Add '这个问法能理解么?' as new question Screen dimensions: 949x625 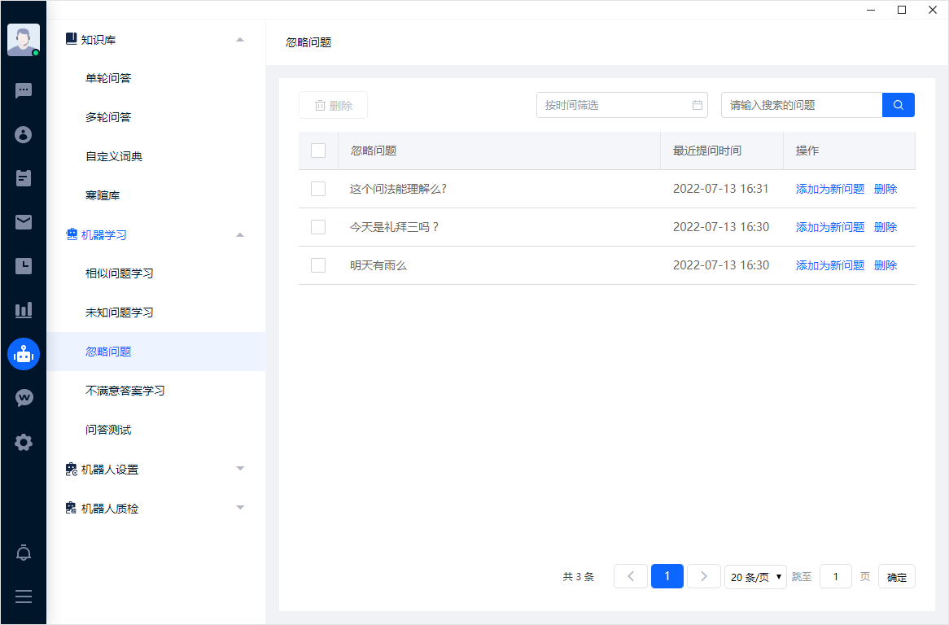point(830,189)
